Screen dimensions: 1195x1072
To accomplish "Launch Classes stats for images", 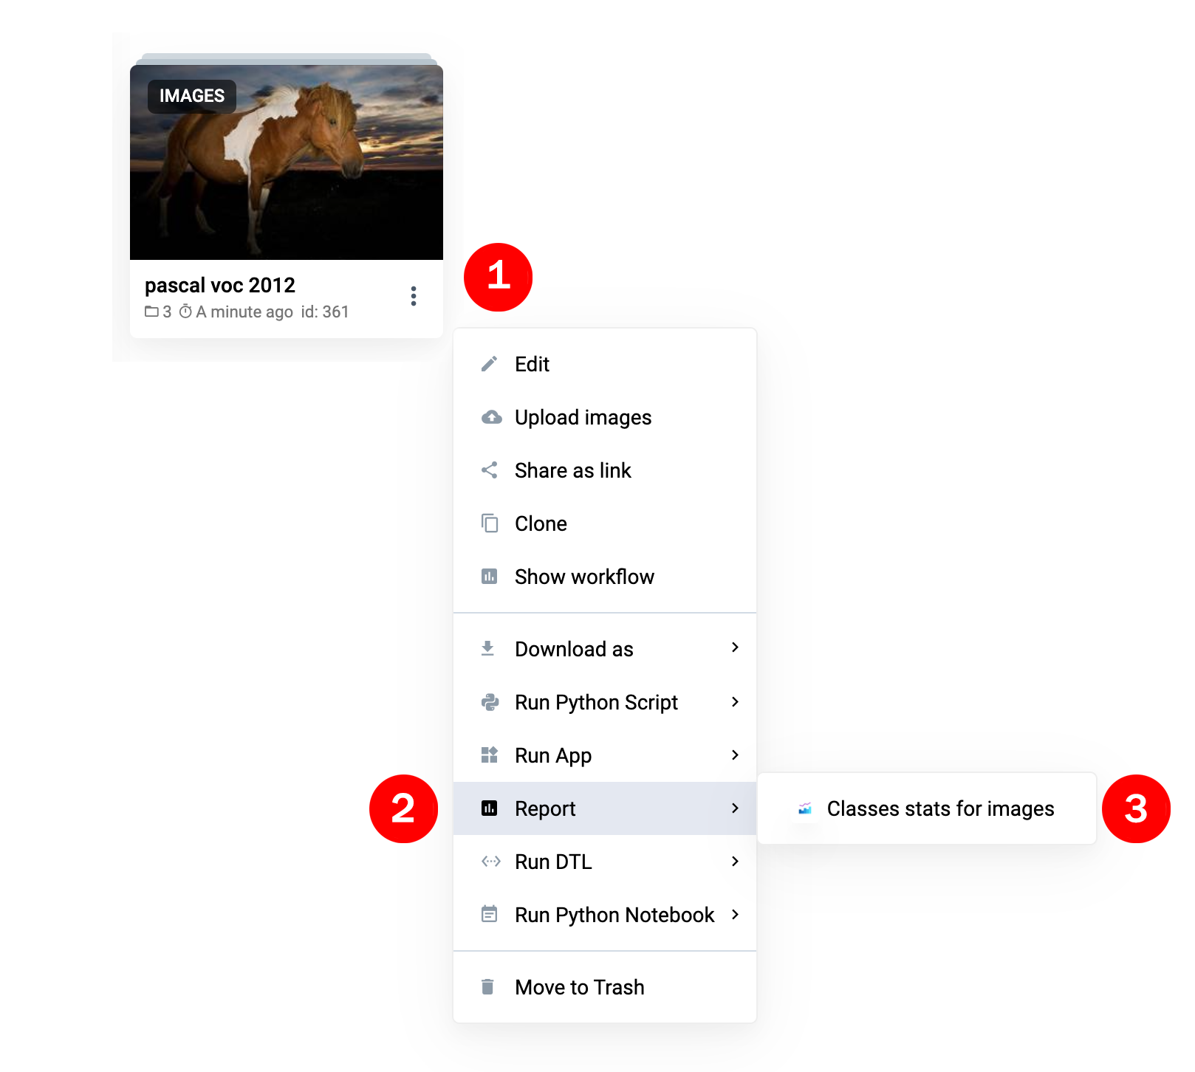I will coord(927,808).
